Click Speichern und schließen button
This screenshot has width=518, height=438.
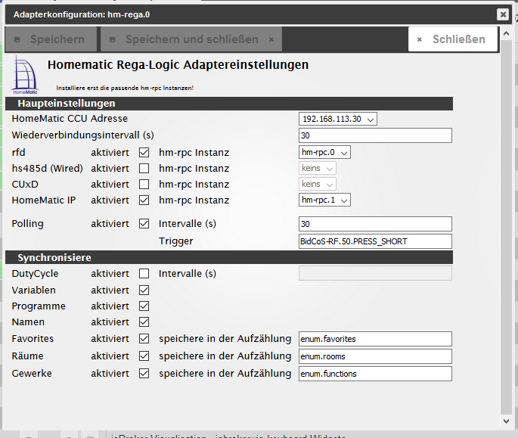pos(191,39)
